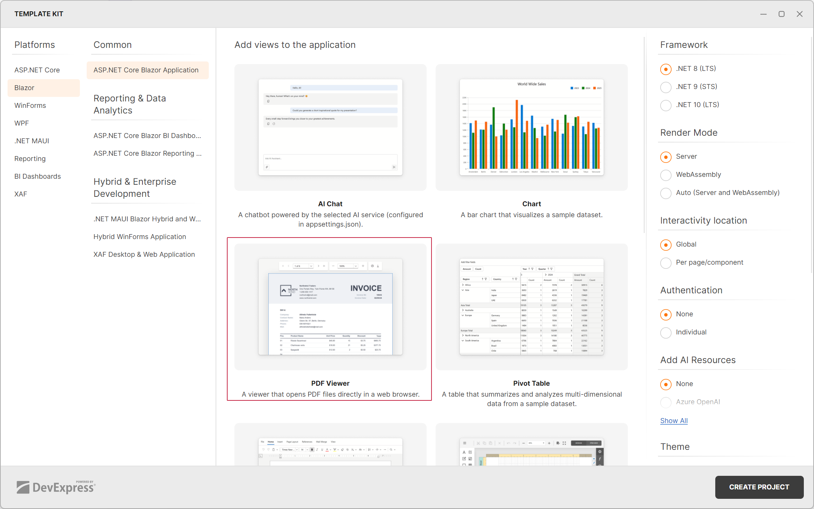Open the Show All link under Add AI Resources

tap(674, 420)
